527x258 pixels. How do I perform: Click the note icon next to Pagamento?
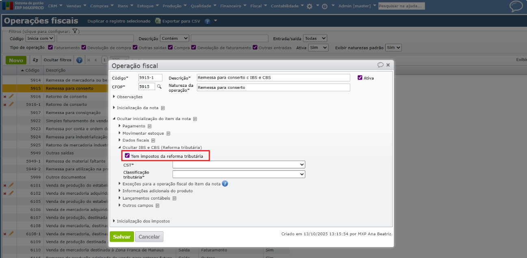(x=149, y=126)
